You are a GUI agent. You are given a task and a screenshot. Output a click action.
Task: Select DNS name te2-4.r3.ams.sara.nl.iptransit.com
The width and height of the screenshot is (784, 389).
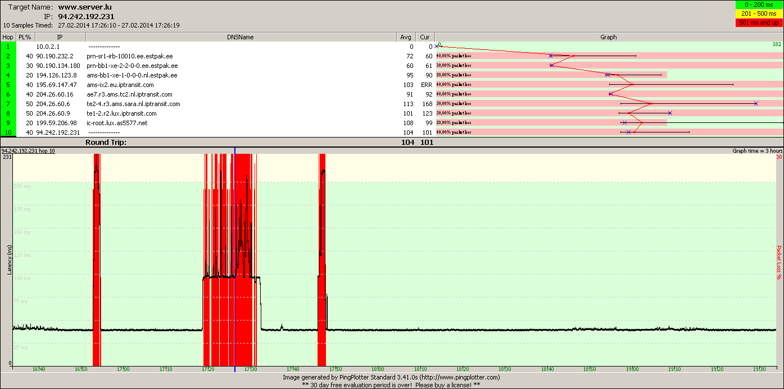[134, 104]
